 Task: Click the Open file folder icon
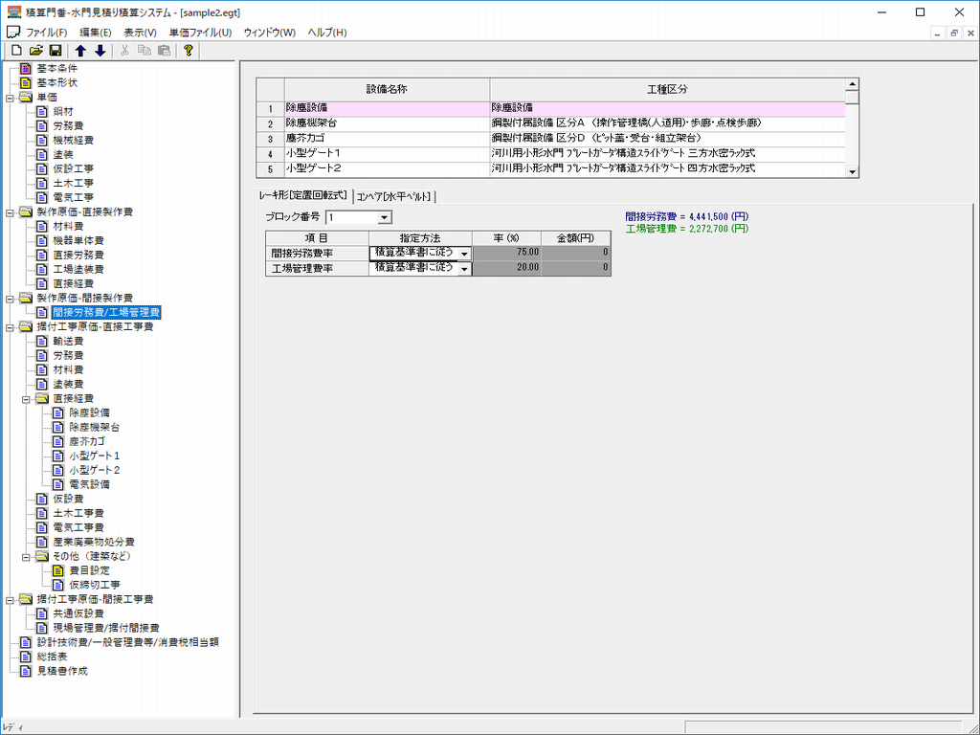[35, 51]
